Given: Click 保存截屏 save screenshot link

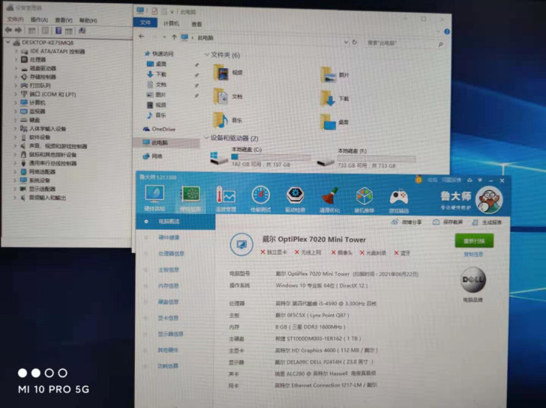Looking at the screenshot, I should [x=448, y=222].
